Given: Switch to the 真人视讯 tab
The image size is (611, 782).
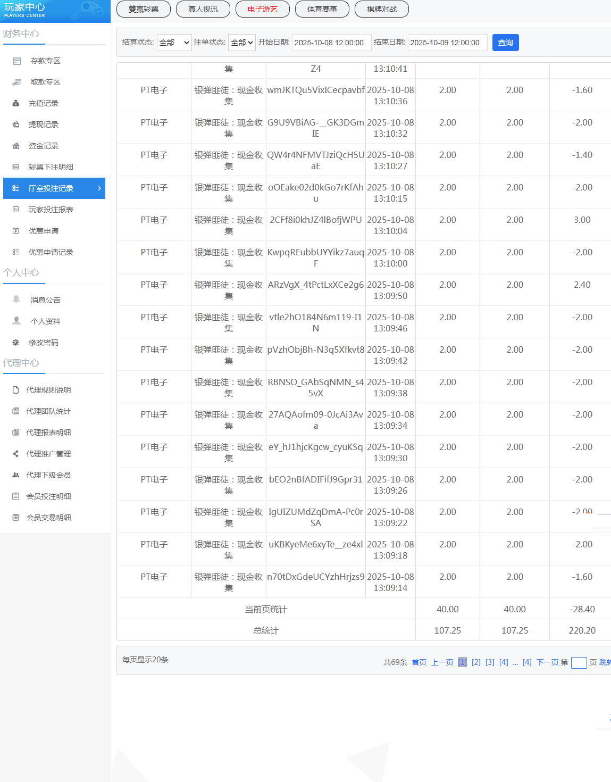Looking at the screenshot, I should click(203, 9).
